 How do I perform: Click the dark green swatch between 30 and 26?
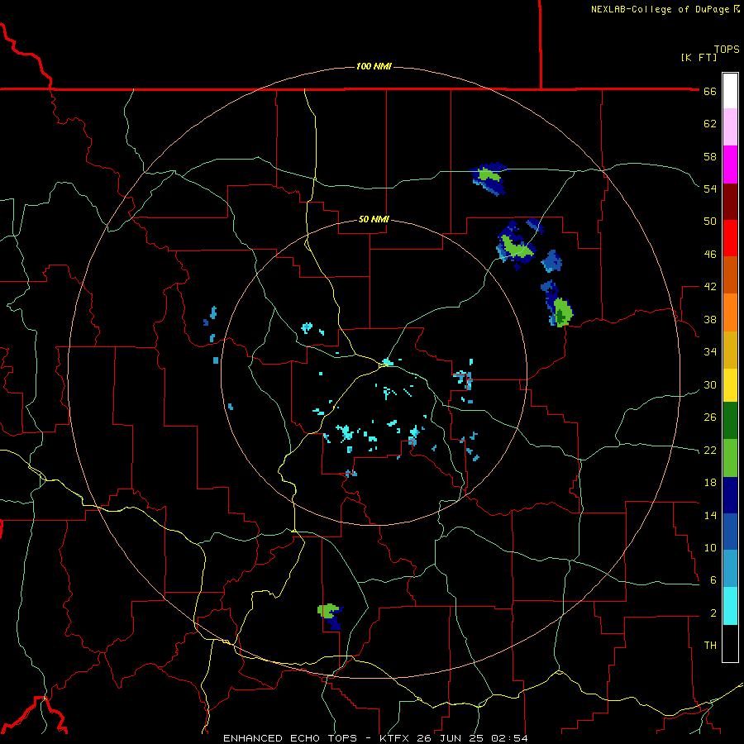coord(730,421)
